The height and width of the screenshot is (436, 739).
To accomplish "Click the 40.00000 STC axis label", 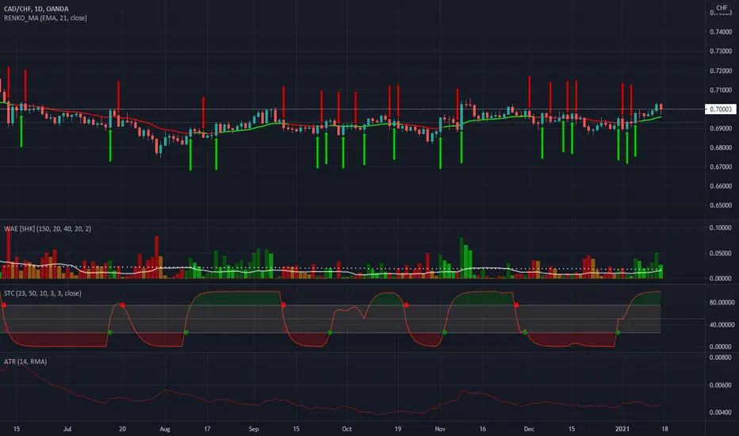I will pos(722,325).
